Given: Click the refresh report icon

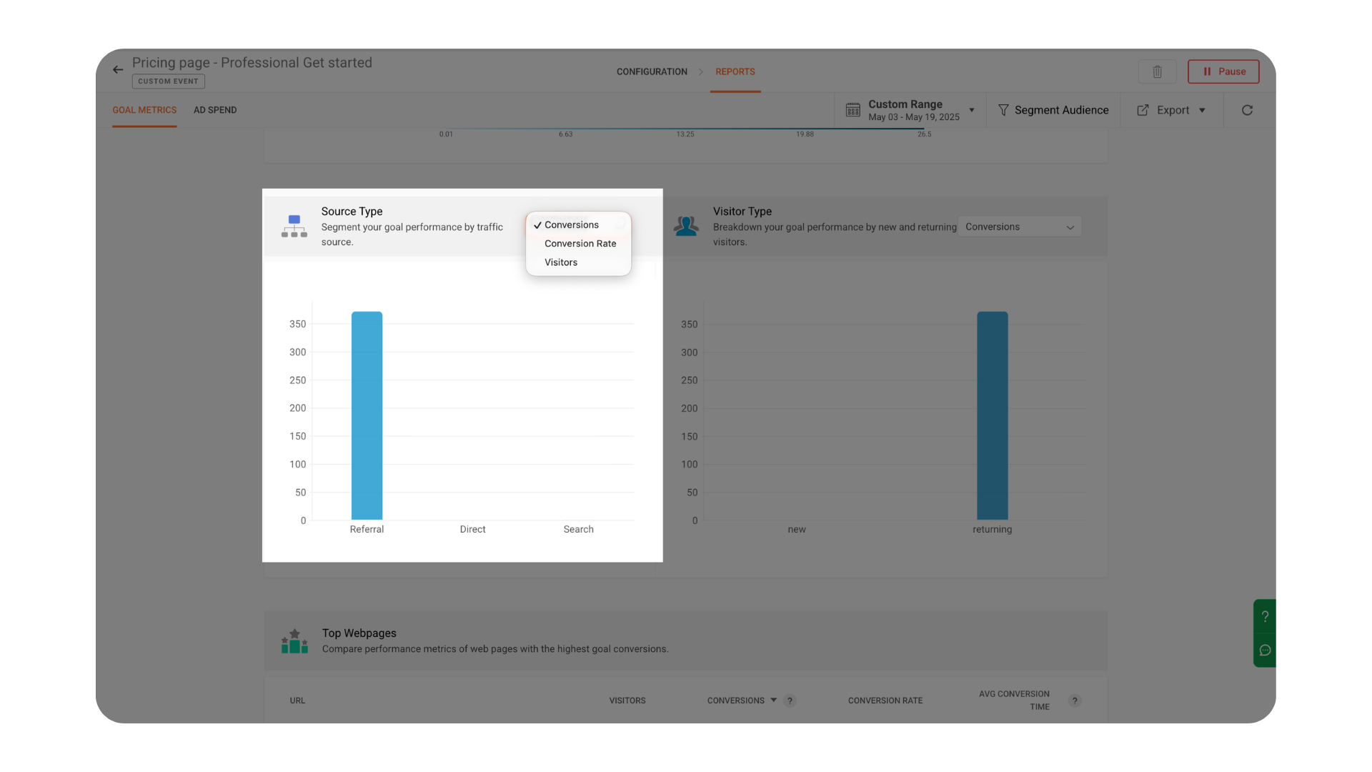Looking at the screenshot, I should [1247, 110].
